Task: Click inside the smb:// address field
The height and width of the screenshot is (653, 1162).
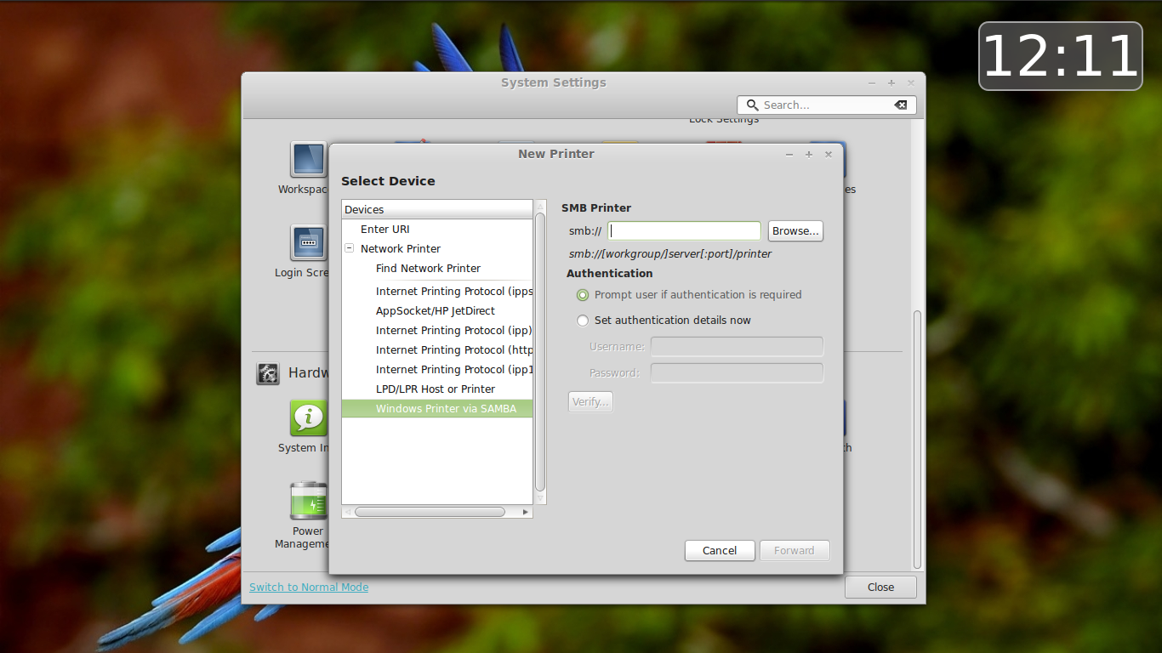Action: pyautogui.click(x=683, y=230)
